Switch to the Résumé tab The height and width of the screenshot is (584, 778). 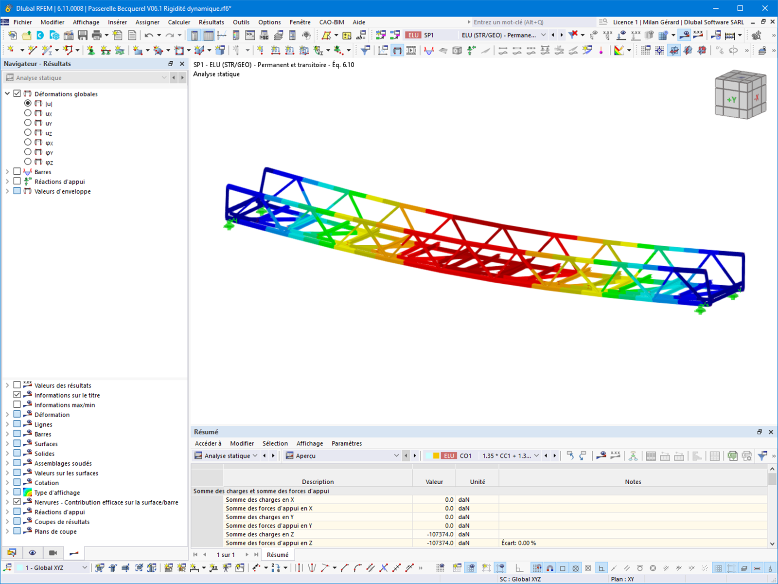(x=278, y=554)
